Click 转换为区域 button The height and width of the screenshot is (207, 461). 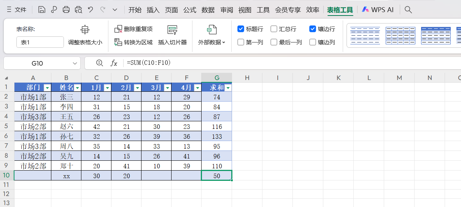click(x=134, y=42)
